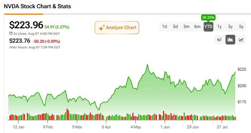Show the 1y price history

pos(219,27)
